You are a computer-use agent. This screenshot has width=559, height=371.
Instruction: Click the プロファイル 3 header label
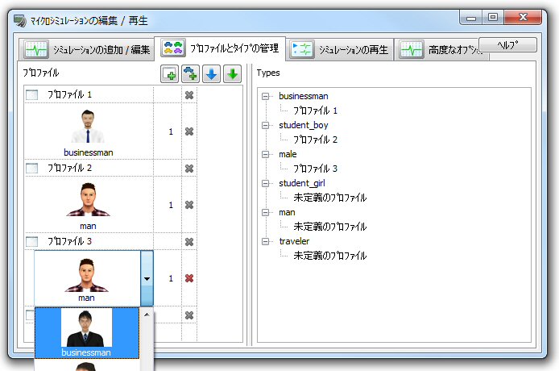[x=69, y=241]
